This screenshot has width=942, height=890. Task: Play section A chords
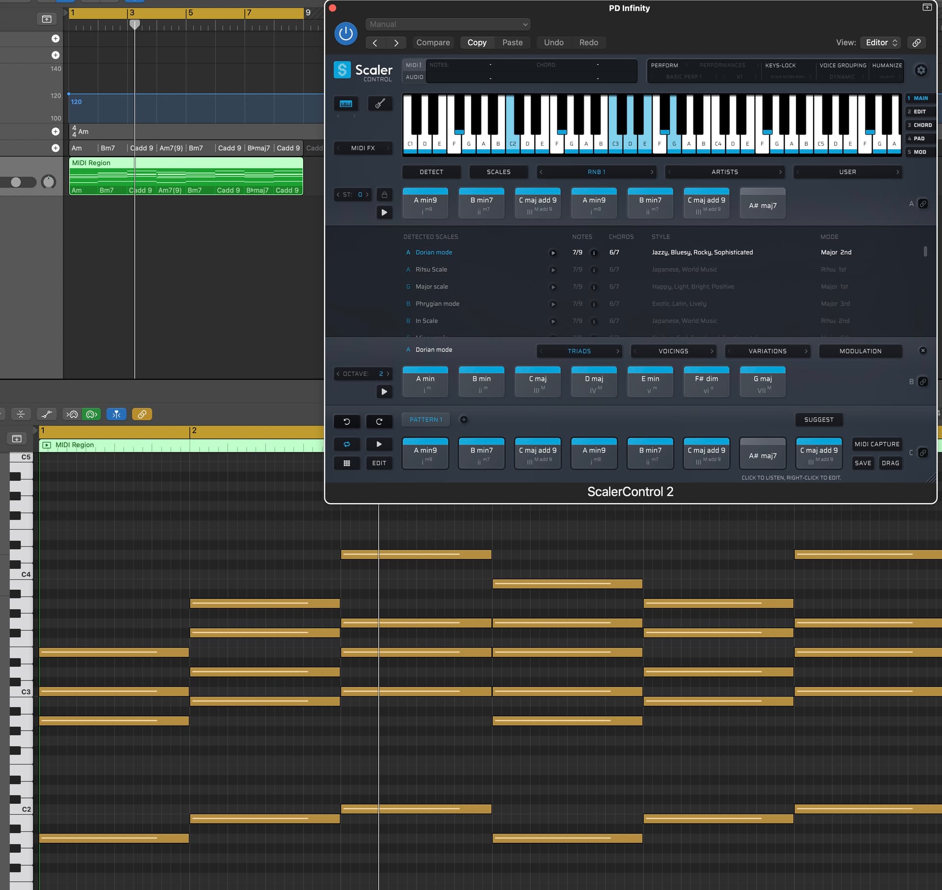384,213
